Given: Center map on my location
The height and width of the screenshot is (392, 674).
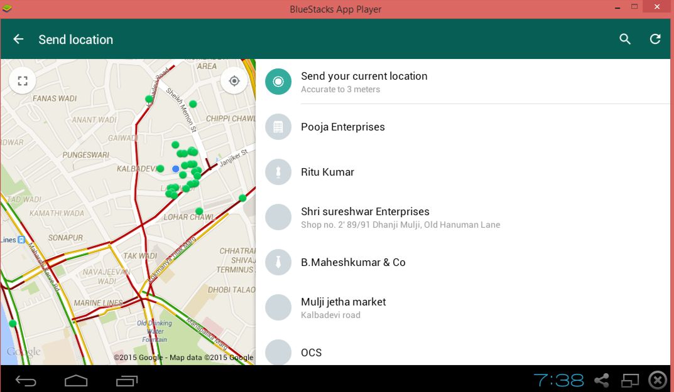Looking at the screenshot, I should (x=234, y=81).
